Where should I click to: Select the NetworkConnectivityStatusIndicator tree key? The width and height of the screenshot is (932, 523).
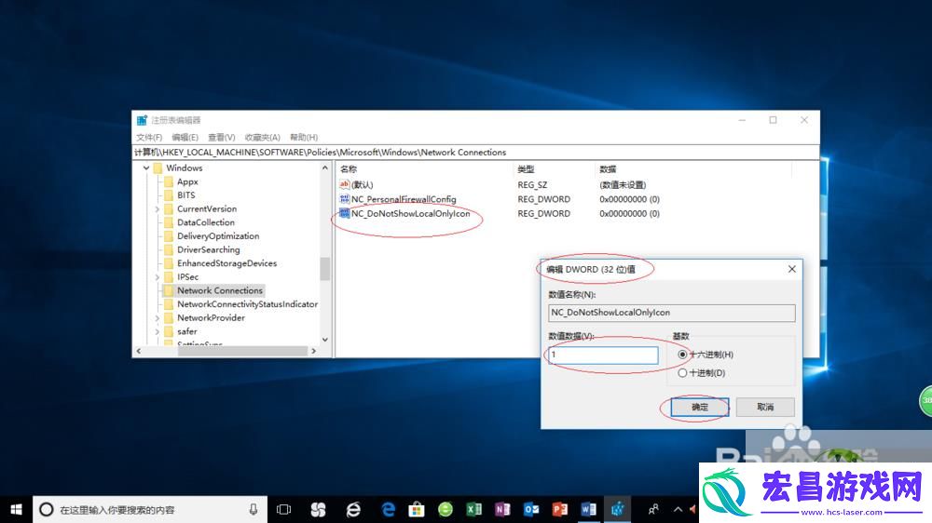(247, 304)
